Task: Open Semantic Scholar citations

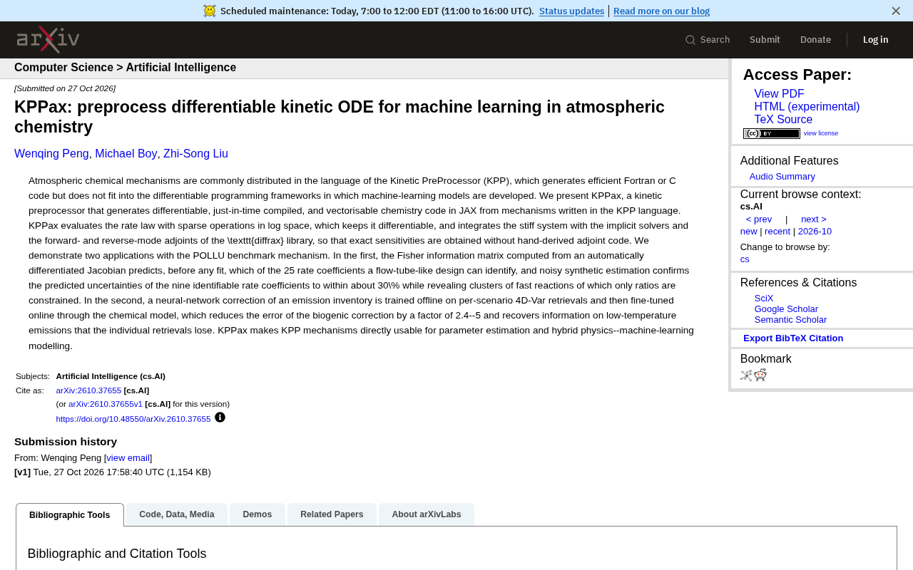Action: pos(790,320)
